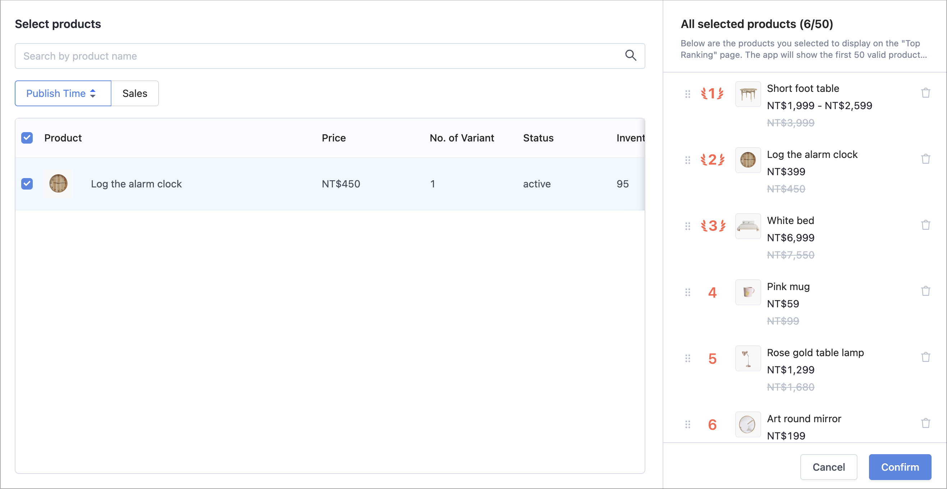Screen dimensions: 947x489
Task: Click drag handle for Pink mug
Action: [687, 292]
